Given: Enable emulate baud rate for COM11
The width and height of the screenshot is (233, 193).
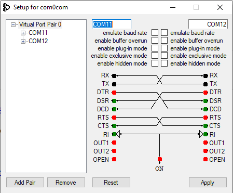Looking at the screenshot, I should pyautogui.click(x=155, y=32).
